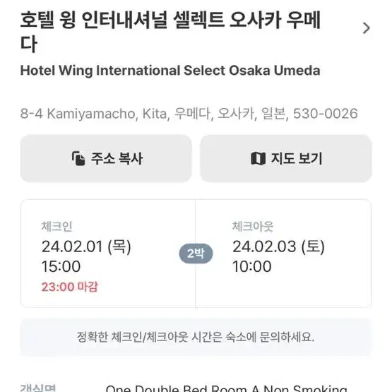This screenshot has width=392, height=392.
Task: Tap the checkout time 10:00
Action: [x=252, y=266]
